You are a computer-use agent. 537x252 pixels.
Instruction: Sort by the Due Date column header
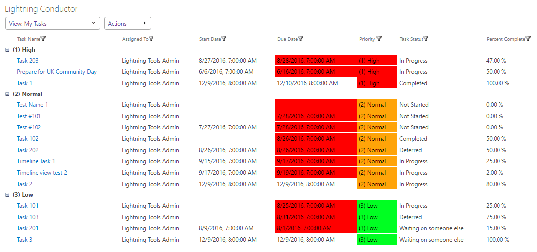[x=287, y=39]
